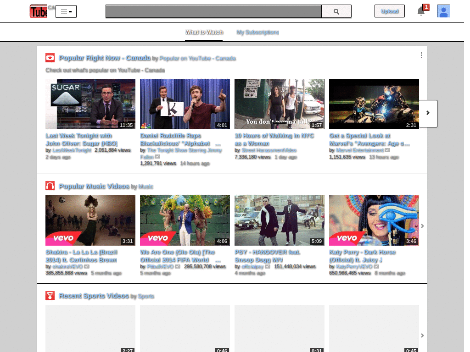
Task: Play Shakira La La La thumbnail
Action: pos(90,220)
